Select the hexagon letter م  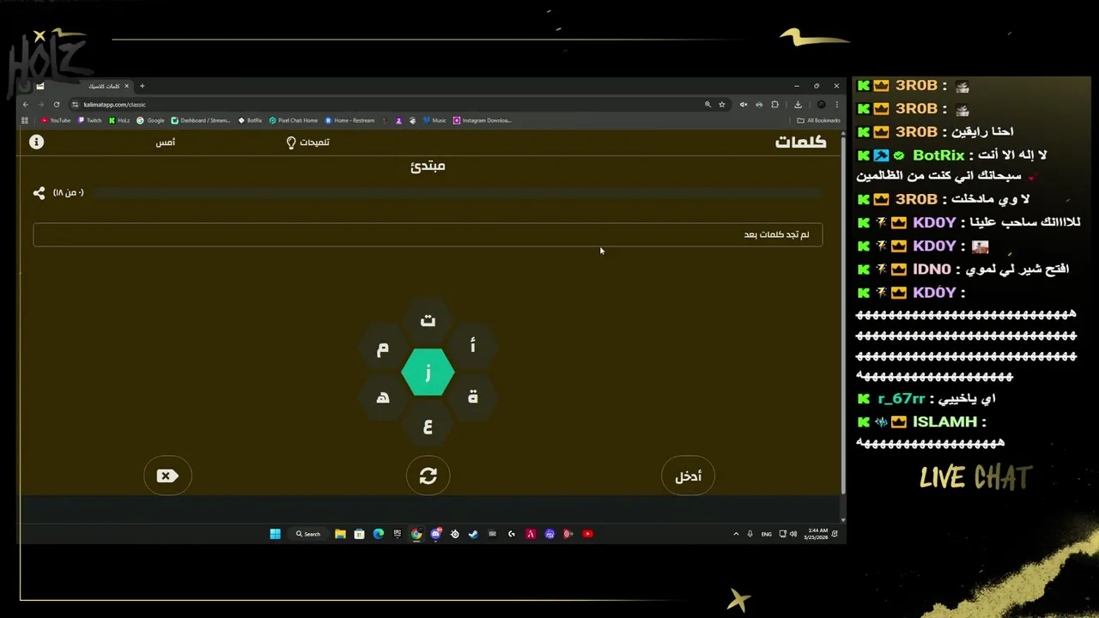(x=383, y=348)
